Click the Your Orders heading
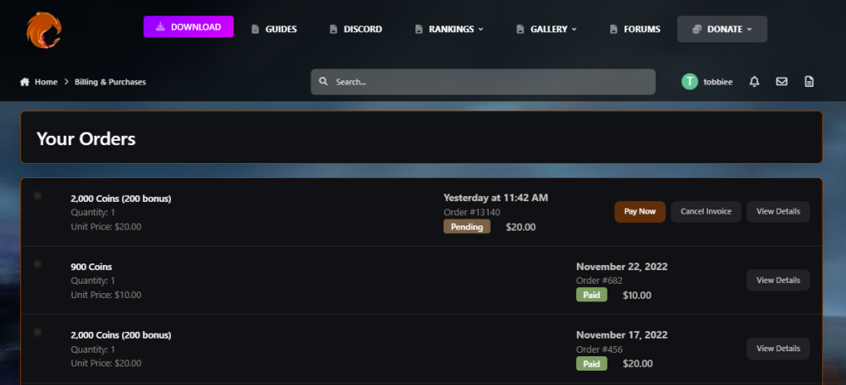The height and width of the screenshot is (385, 846). pos(85,139)
